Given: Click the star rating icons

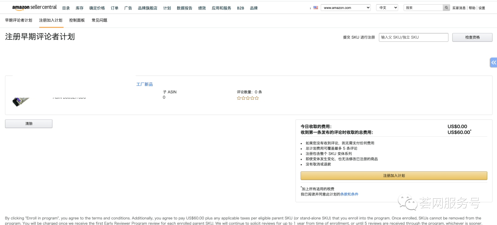Looking at the screenshot, I should [248, 98].
